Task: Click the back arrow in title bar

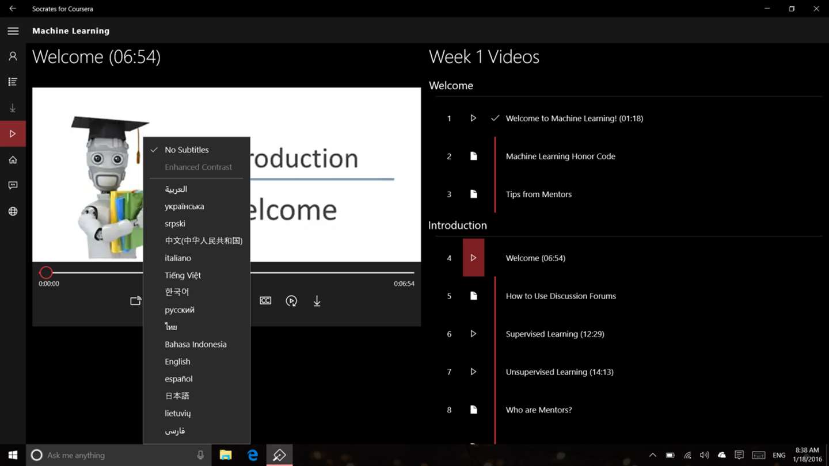Action: pos(13,9)
